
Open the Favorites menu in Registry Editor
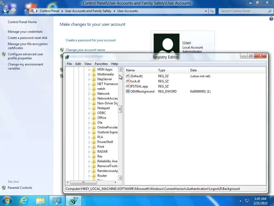click(101, 64)
